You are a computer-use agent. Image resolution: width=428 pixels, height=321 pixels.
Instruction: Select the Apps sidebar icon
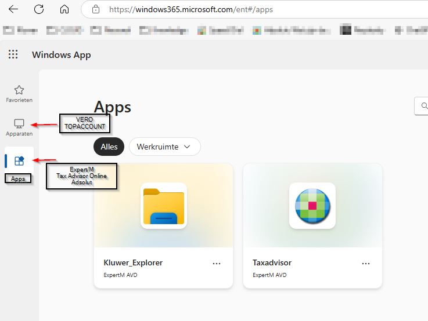pyautogui.click(x=19, y=161)
